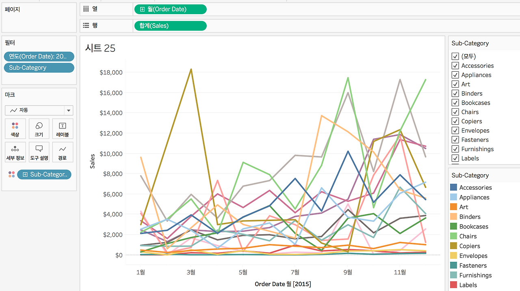Select the Fasteners legend color swatch
The height and width of the screenshot is (291, 520).
pyautogui.click(x=454, y=265)
